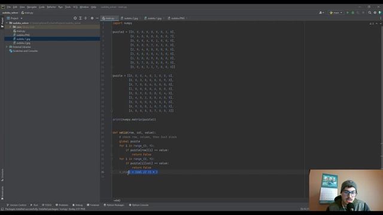The height and width of the screenshot is (215, 383).
Task: Toggle Project tool window side tab
Action: point(2,22)
